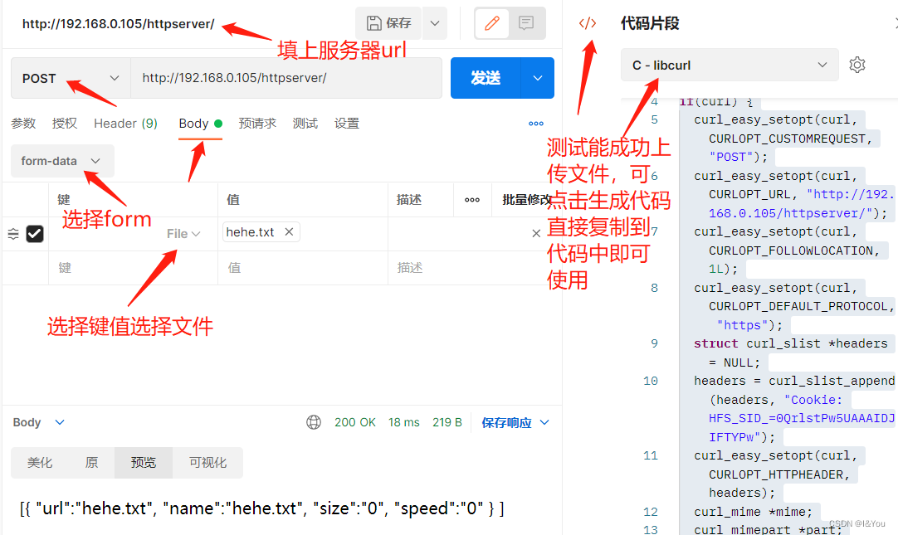Select the request Body tab
Screen dimensions: 898x535
coord(200,124)
